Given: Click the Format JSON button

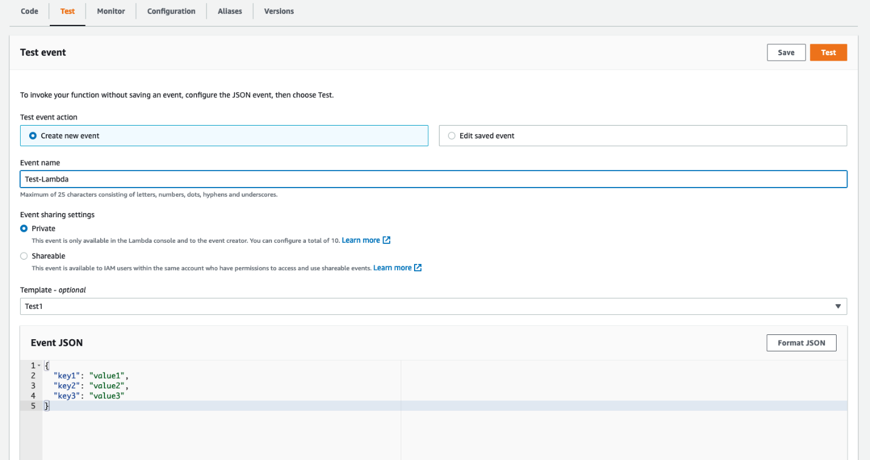Looking at the screenshot, I should coord(801,343).
